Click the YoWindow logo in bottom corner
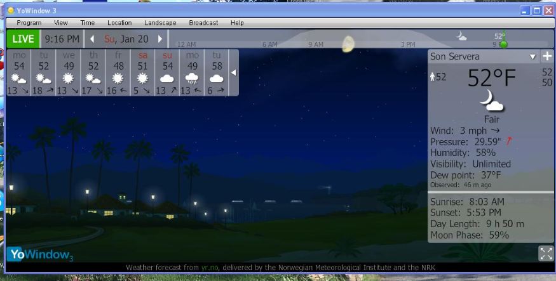 click(41, 254)
